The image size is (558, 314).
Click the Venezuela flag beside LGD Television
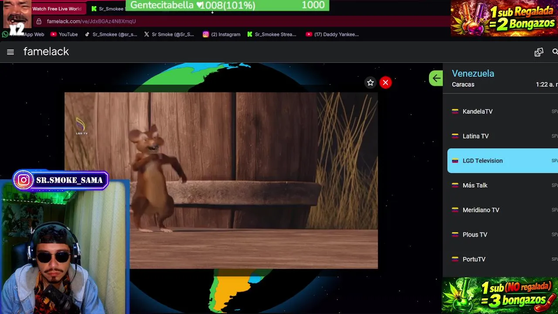point(455,161)
